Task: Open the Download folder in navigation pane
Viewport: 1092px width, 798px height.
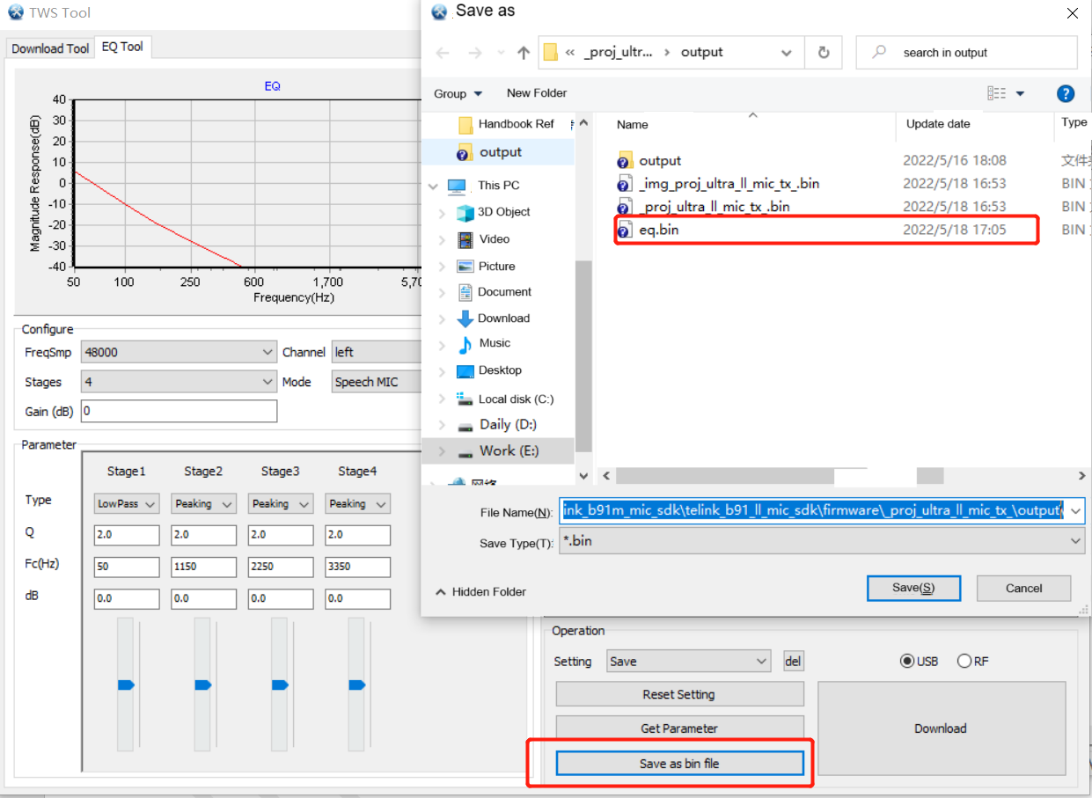Action: coord(503,318)
